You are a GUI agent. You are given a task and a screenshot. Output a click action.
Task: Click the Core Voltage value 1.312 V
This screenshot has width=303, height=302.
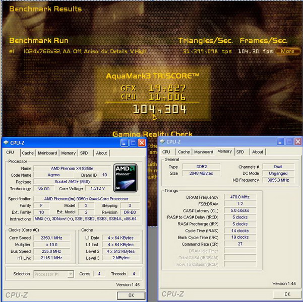coord(98,188)
